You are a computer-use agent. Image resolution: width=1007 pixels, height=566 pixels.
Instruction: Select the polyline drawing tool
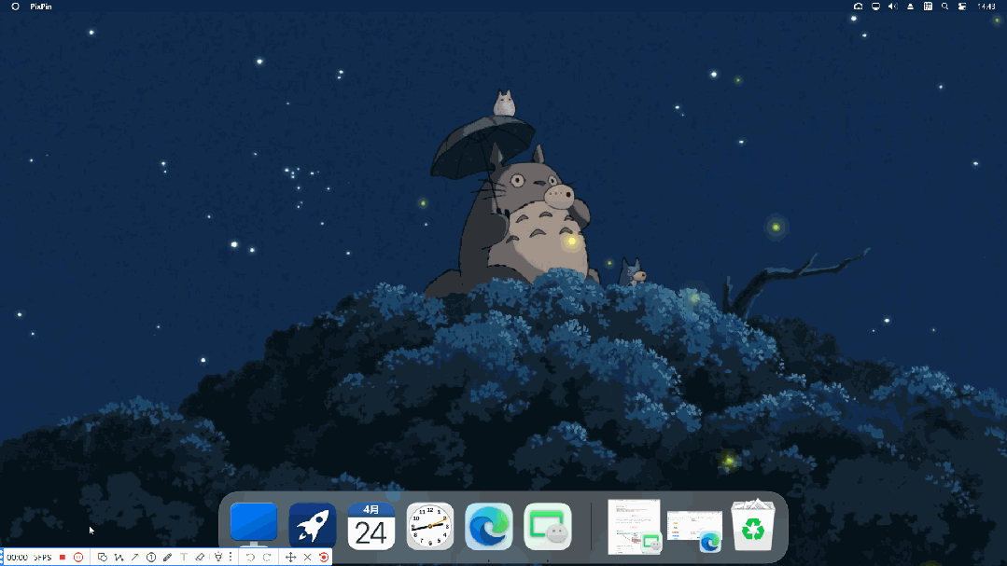pos(119,557)
